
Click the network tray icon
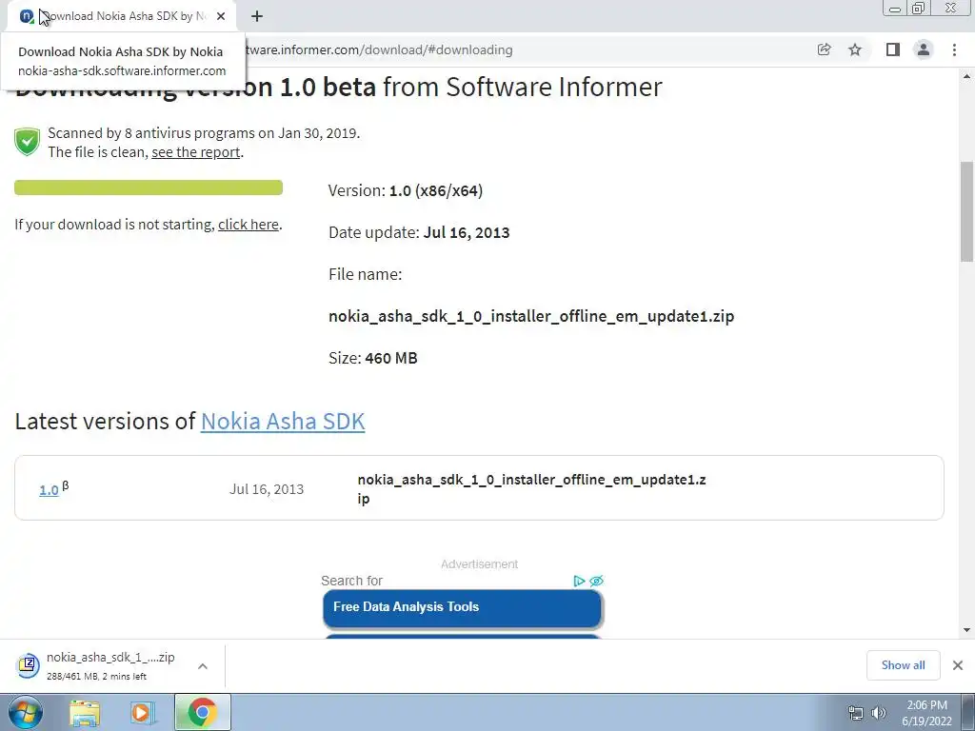pyautogui.click(x=856, y=713)
